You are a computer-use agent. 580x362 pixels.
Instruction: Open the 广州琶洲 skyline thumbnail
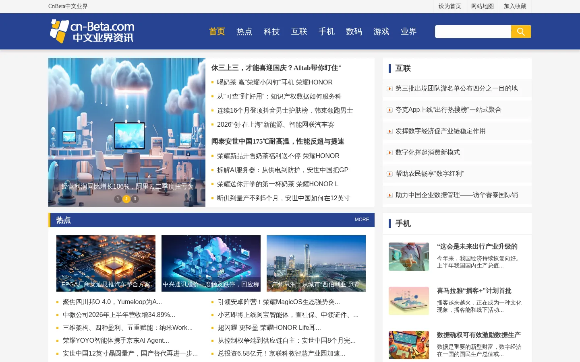(x=316, y=263)
